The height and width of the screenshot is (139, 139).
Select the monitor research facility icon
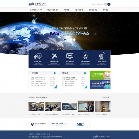[69, 56]
